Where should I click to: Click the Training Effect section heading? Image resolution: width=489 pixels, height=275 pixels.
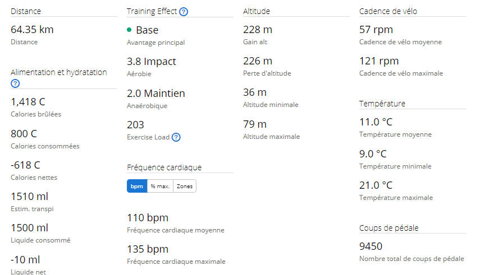click(152, 12)
